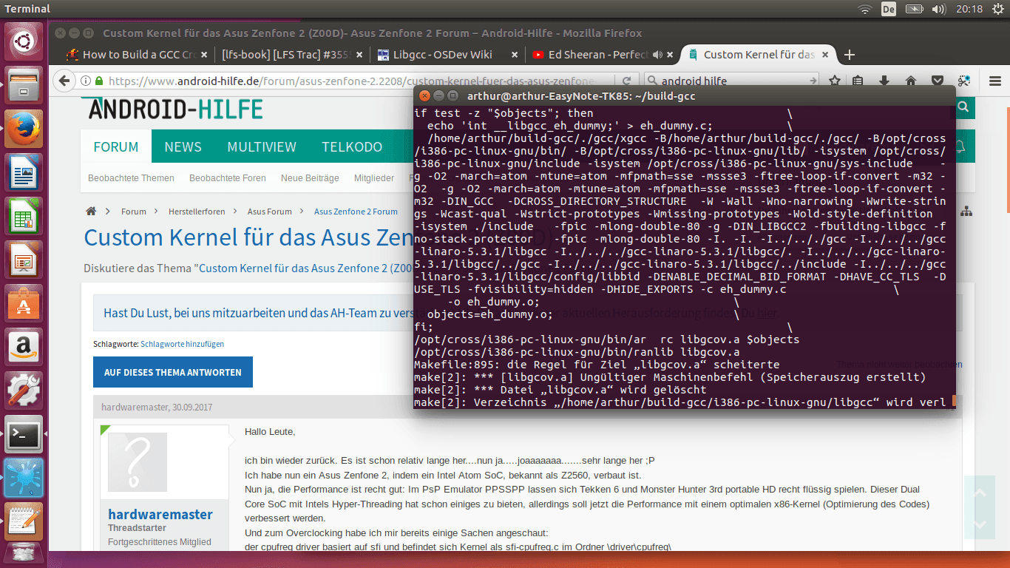Click the sitemap tree icon by breadcrumb
Viewport: 1010px width, 568px height.
click(x=966, y=212)
